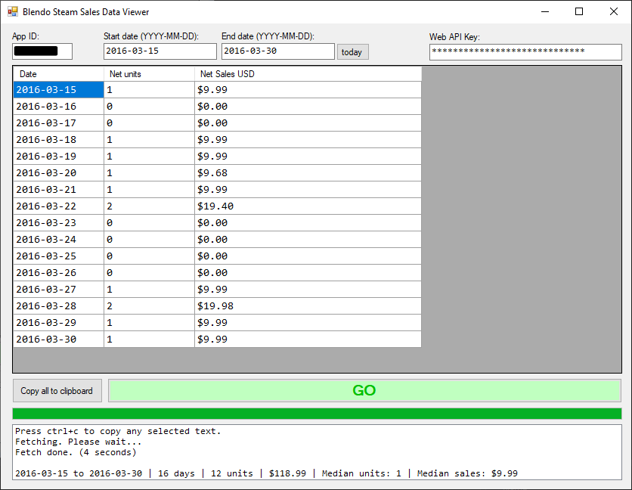This screenshot has height=490, width=632.
Task: Select the 2016-03-27 date cell
Action: (58, 289)
